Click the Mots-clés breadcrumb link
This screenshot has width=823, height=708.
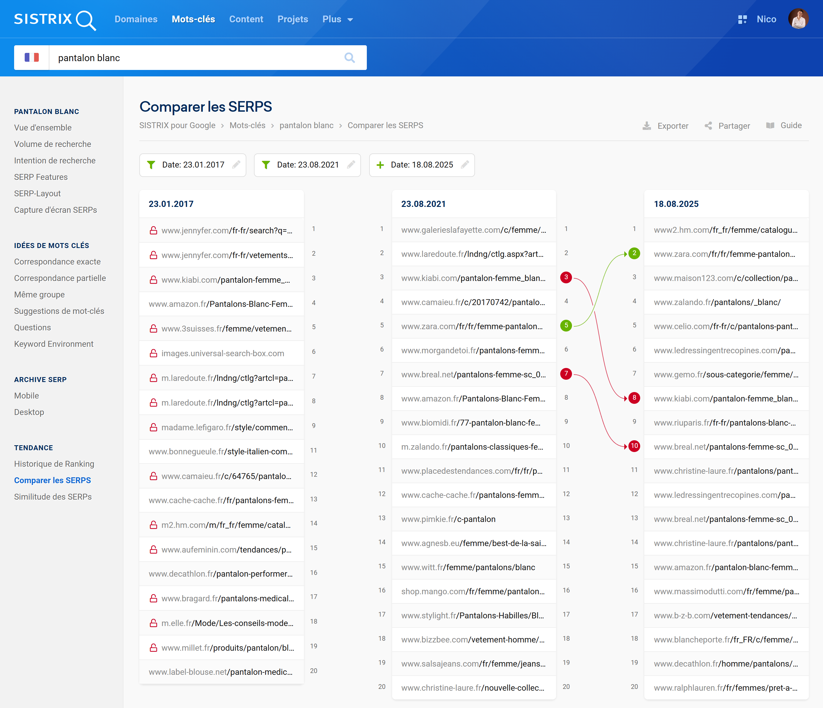pos(247,125)
